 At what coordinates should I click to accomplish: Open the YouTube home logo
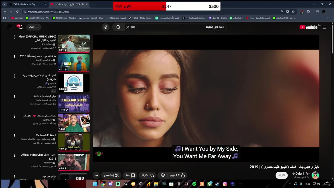[308, 27]
